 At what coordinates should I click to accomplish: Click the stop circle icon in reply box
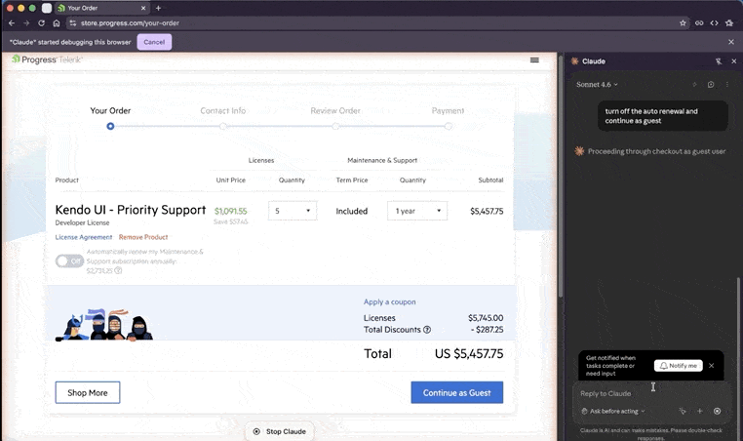point(718,411)
